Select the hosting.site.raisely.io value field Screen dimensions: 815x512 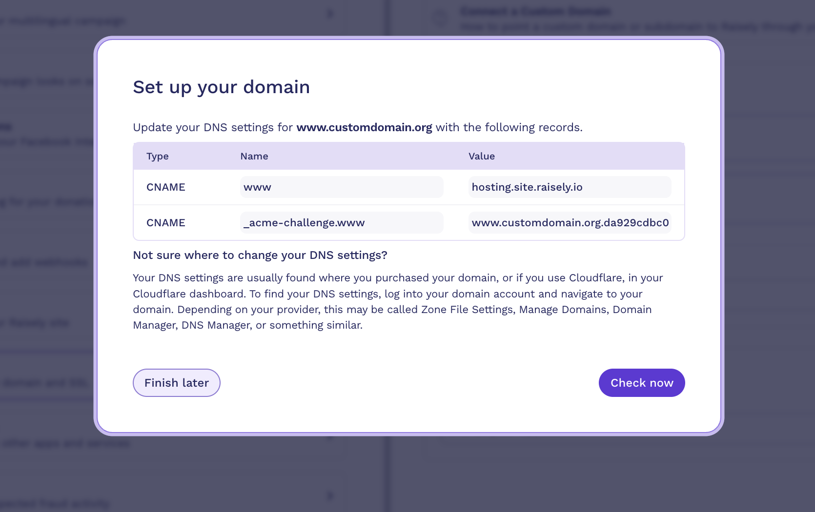(x=570, y=187)
